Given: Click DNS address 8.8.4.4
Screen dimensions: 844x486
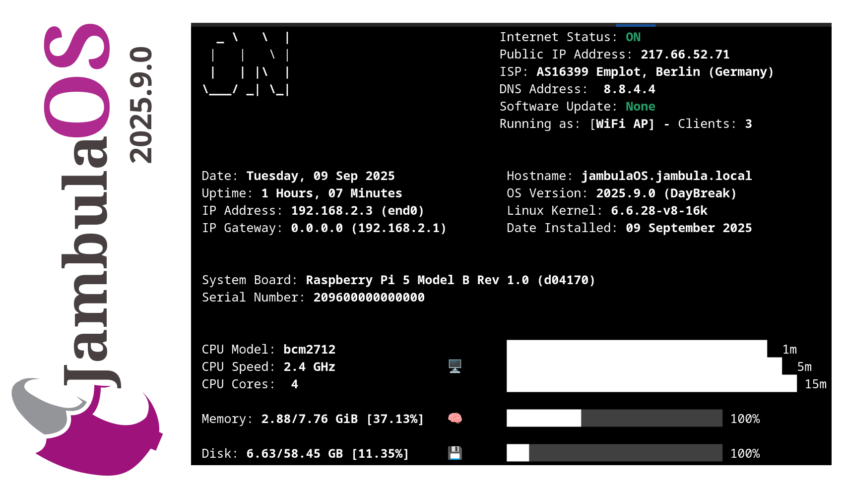Looking at the screenshot, I should [x=629, y=89].
